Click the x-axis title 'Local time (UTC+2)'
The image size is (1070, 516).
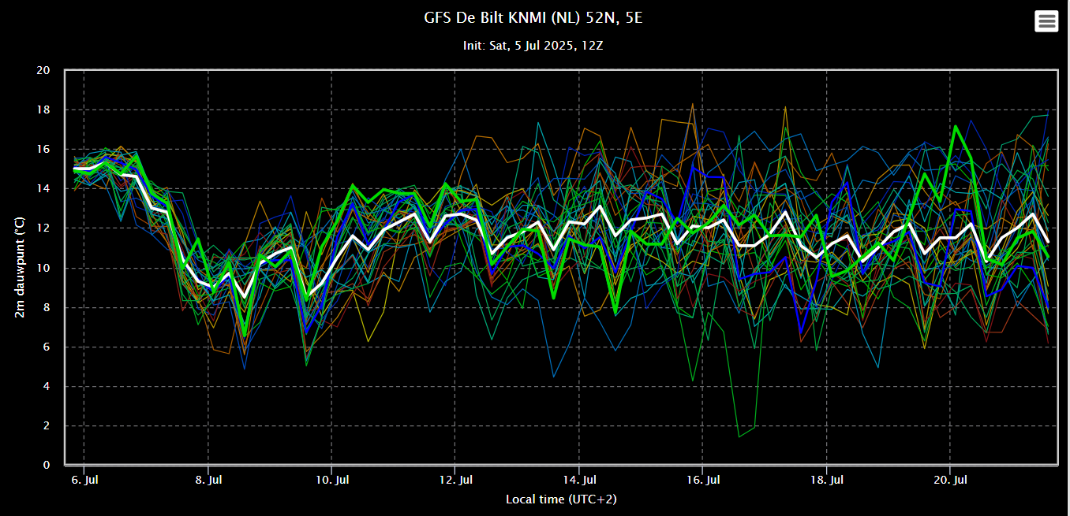click(559, 499)
